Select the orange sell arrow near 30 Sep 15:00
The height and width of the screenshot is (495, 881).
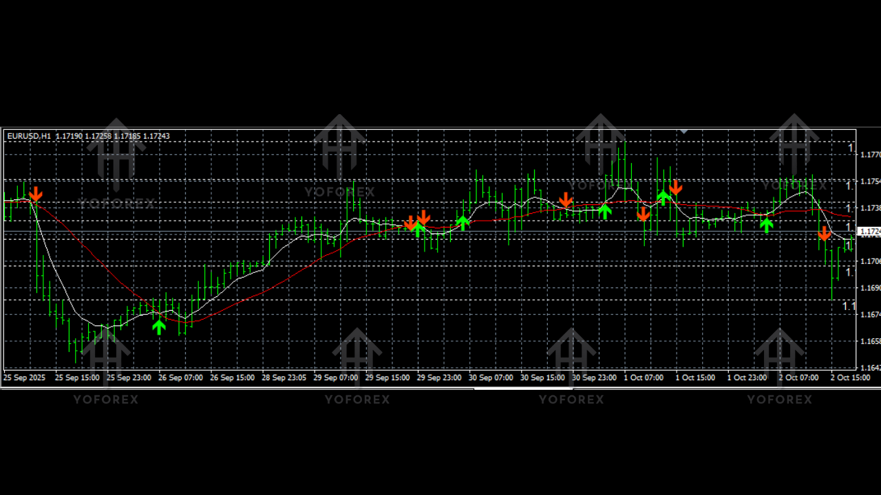pyautogui.click(x=564, y=201)
